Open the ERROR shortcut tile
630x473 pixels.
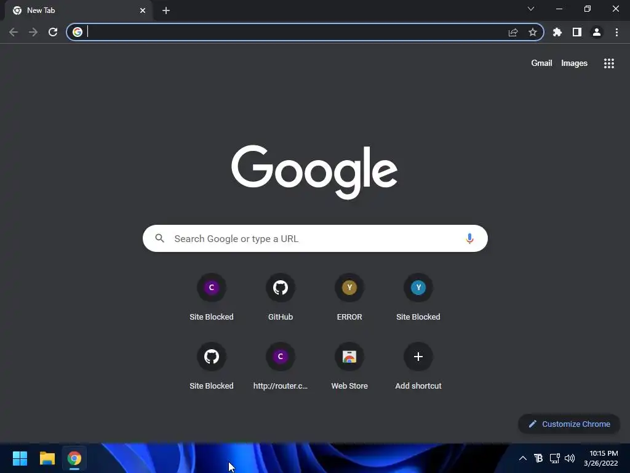349,297
